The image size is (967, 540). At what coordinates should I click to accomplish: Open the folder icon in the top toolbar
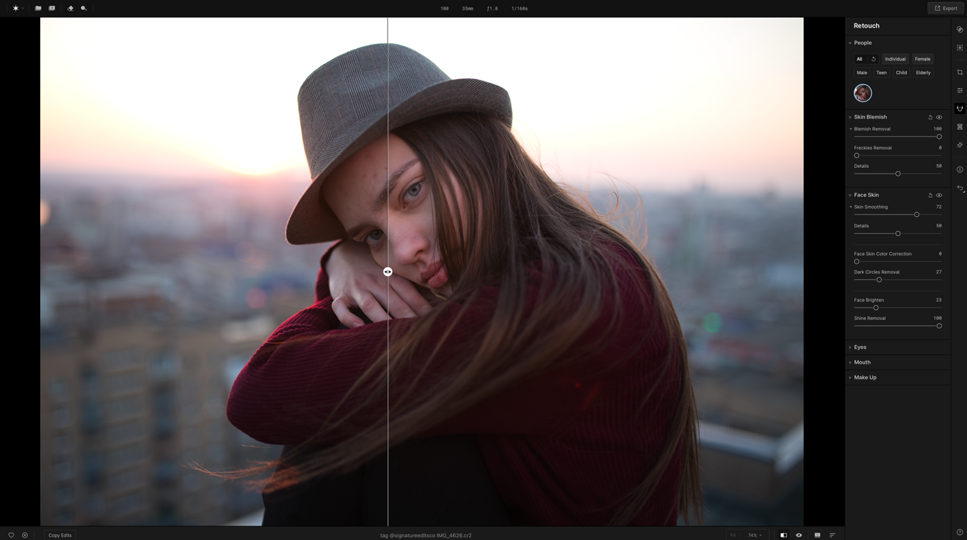37,8
